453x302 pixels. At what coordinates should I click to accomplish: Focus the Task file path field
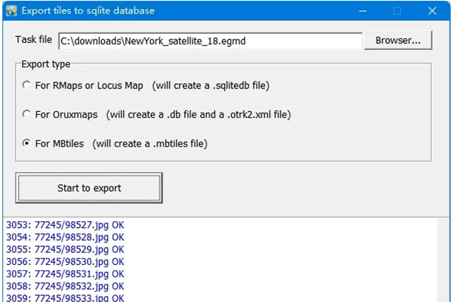[210, 41]
